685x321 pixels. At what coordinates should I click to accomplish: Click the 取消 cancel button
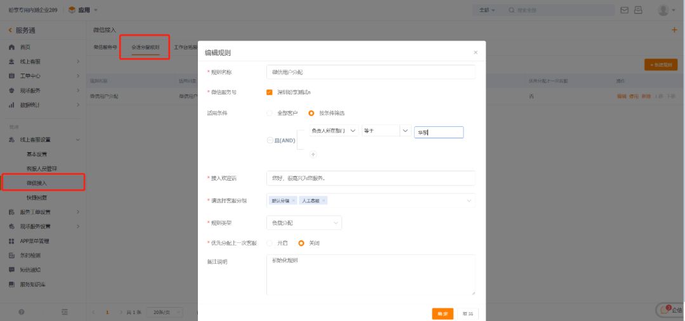pyautogui.click(x=467, y=314)
